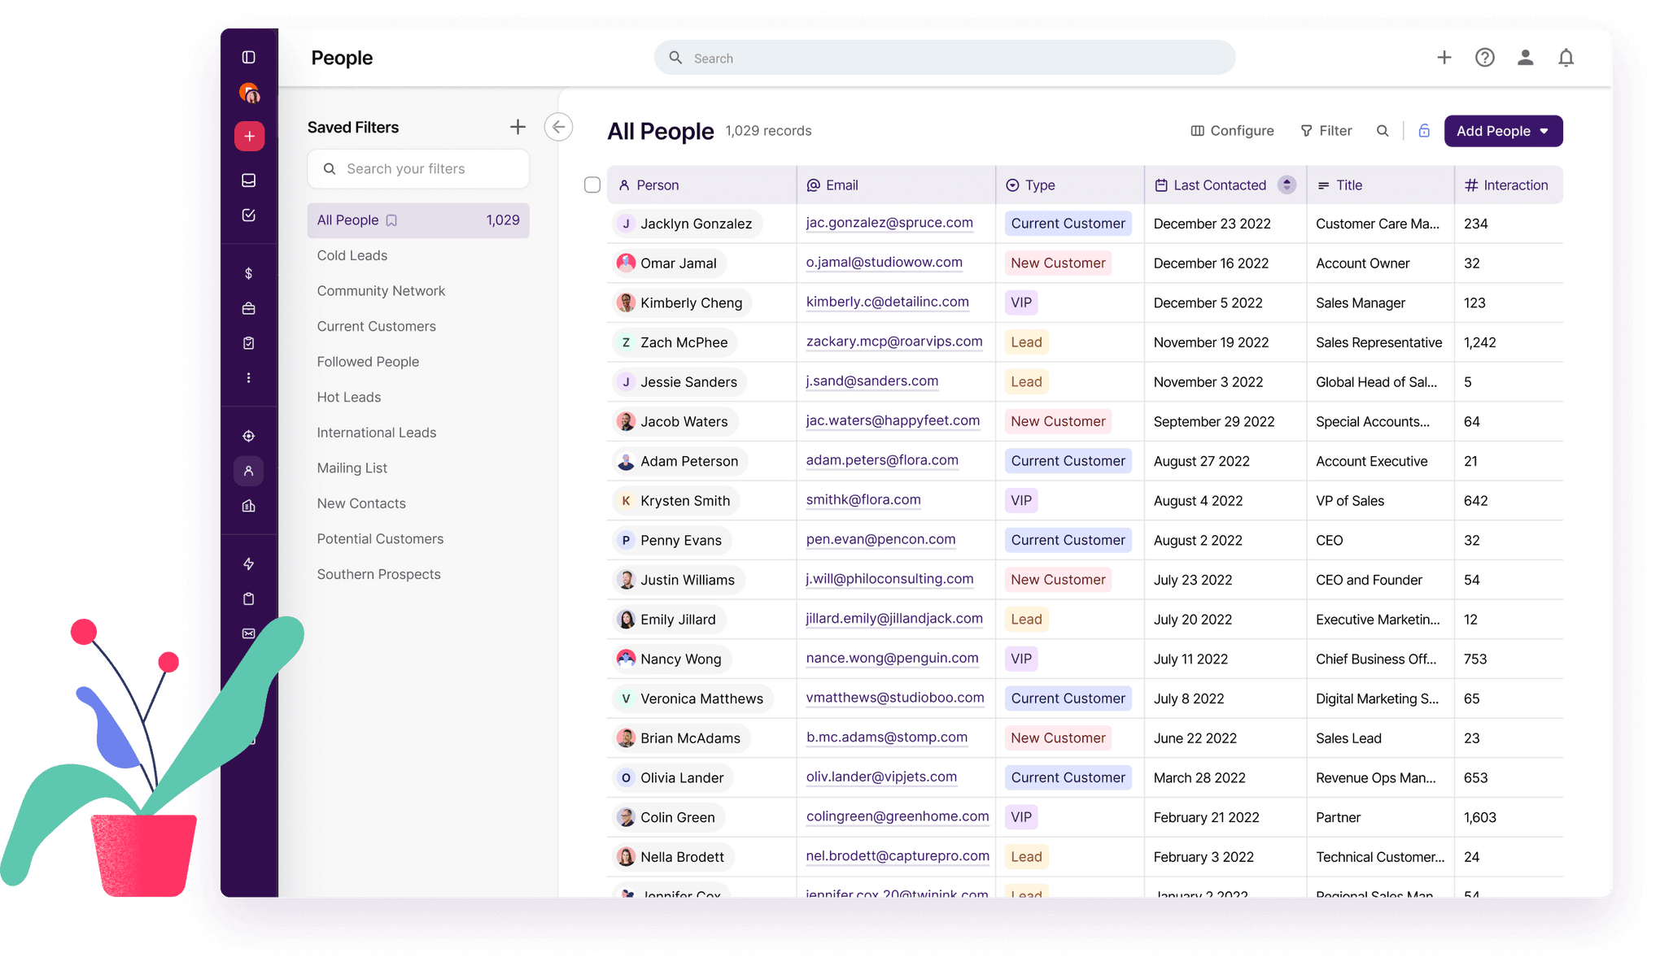Click the title VP of Sales
This screenshot has height=966, width=1660.
tap(1350, 501)
